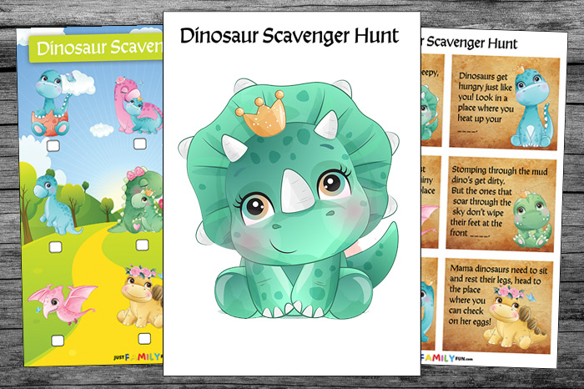Image resolution: width=584 pixels, height=389 pixels.
Task: Tick the checkbox under the blue hatching dinosaur
Action: (53, 145)
